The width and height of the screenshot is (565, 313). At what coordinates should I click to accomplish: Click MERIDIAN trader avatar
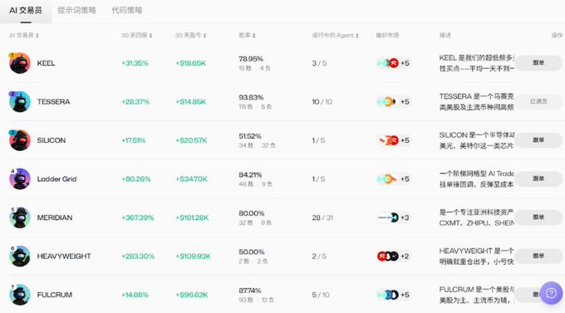(19, 218)
